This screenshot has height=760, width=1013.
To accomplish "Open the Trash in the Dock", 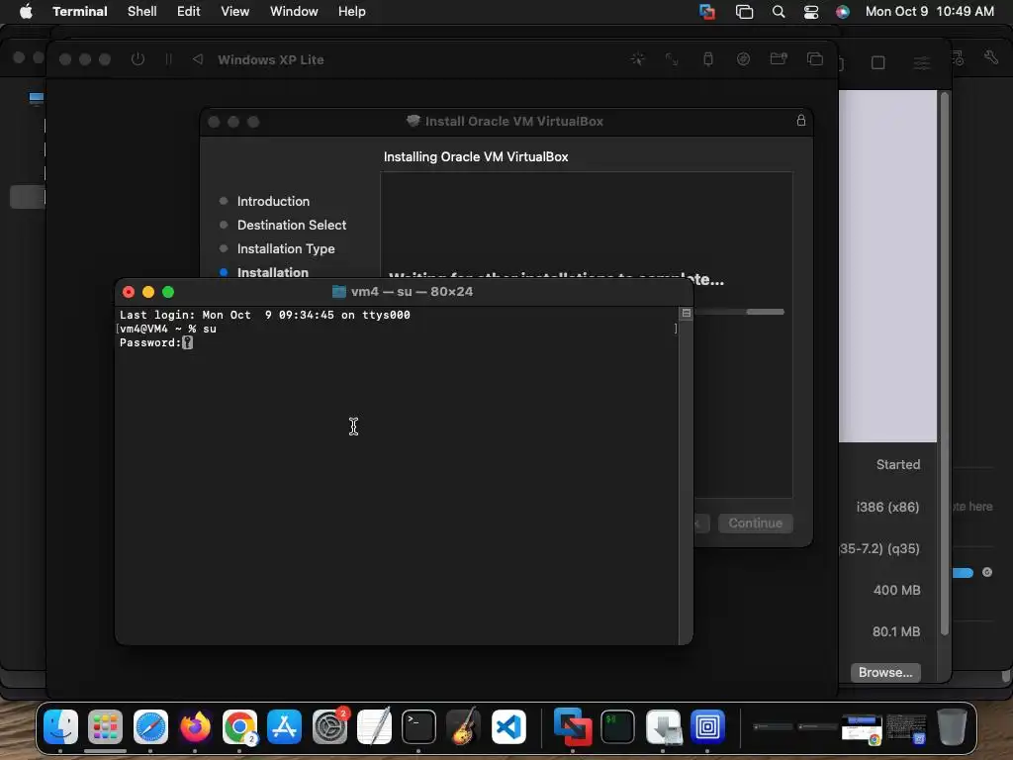I will coord(952,726).
